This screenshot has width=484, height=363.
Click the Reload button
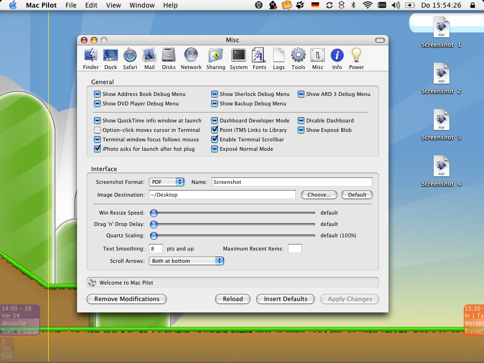tap(233, 299)
